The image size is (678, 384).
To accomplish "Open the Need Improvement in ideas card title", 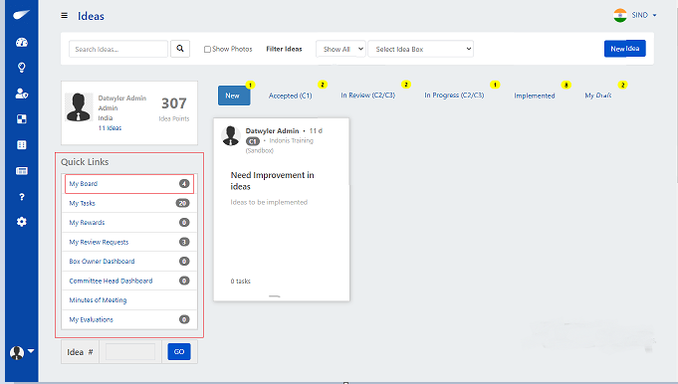I will click(x=273, y=180).
